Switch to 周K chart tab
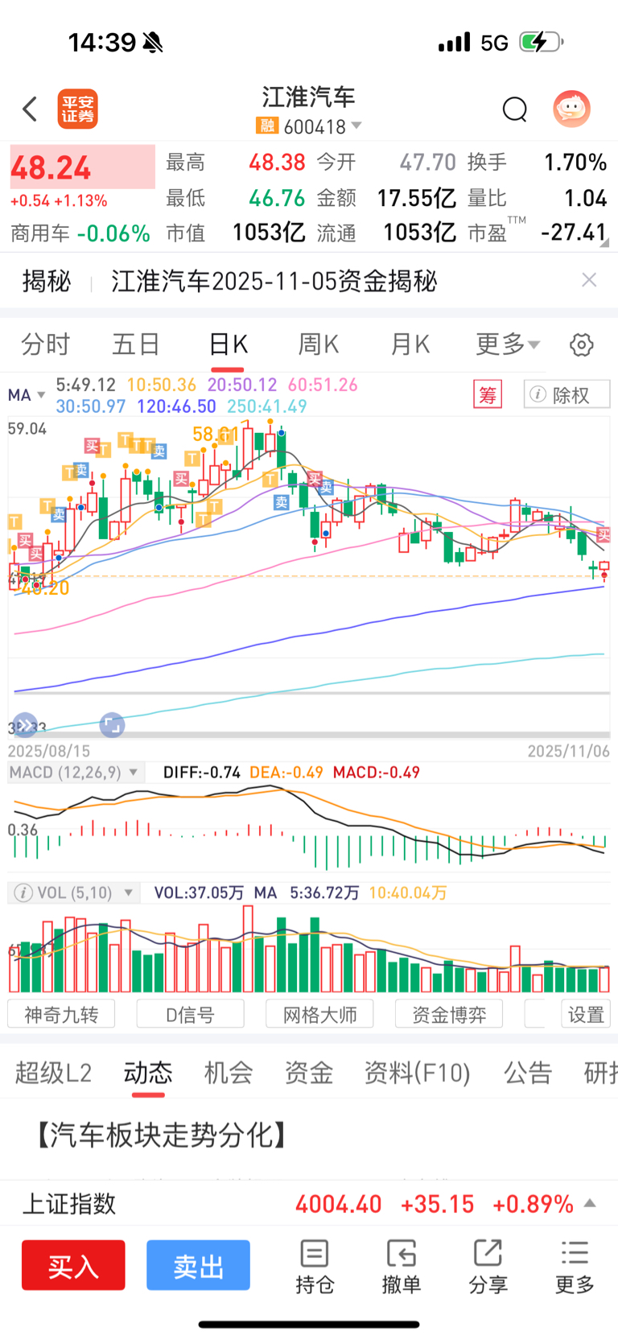618x1340 pixels. point(319,344)
